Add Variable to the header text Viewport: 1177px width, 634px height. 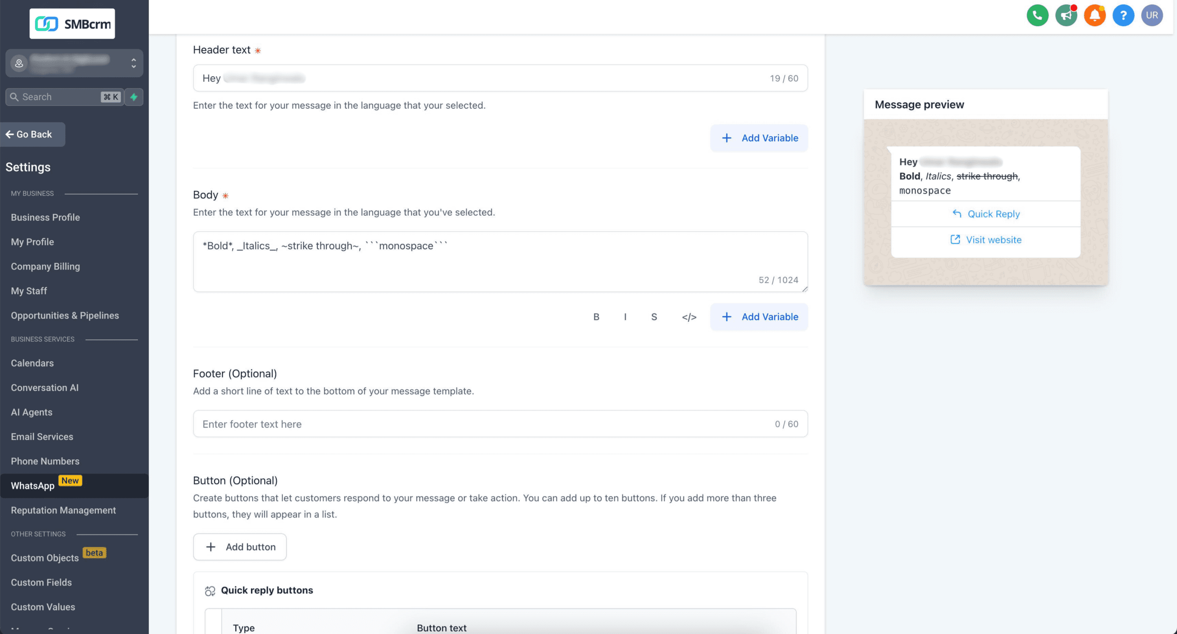point(759,138)
